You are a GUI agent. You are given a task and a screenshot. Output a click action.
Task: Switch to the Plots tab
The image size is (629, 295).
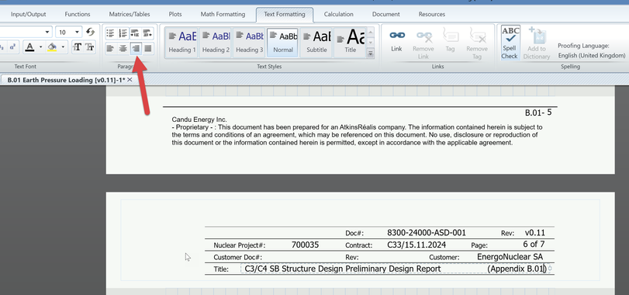[x=175, y=14]
